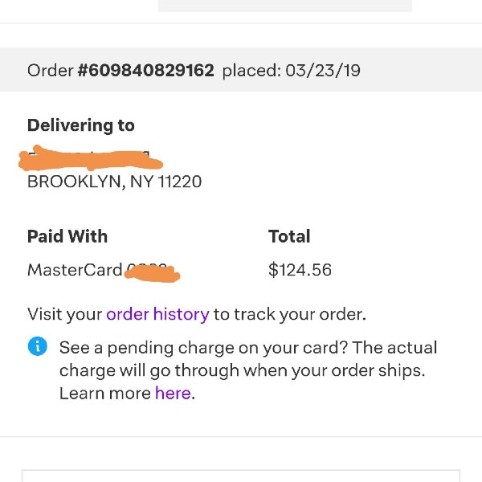Screen dimensions: 482x482
Task: Click 'to track your order' text
Action: pyautogui.click(x=289, y=314)
